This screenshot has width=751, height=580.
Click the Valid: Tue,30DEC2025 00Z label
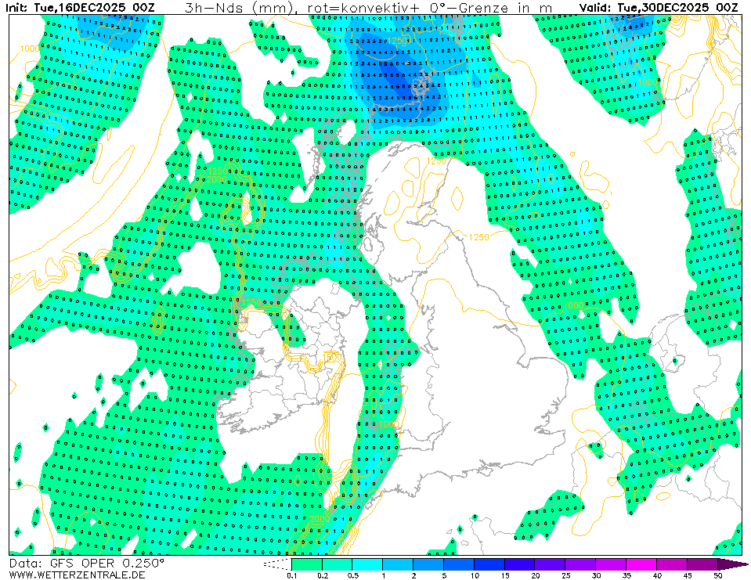pos(658,8)
